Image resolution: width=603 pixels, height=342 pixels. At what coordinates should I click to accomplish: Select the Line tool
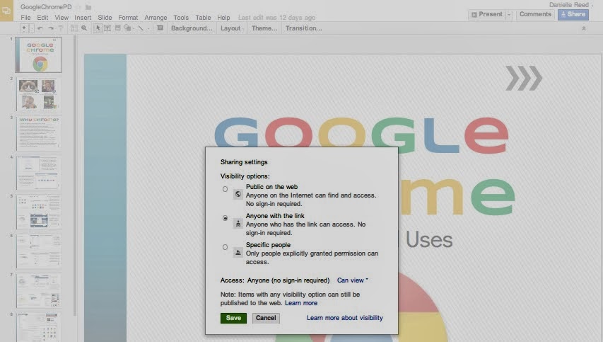(141, 28)
